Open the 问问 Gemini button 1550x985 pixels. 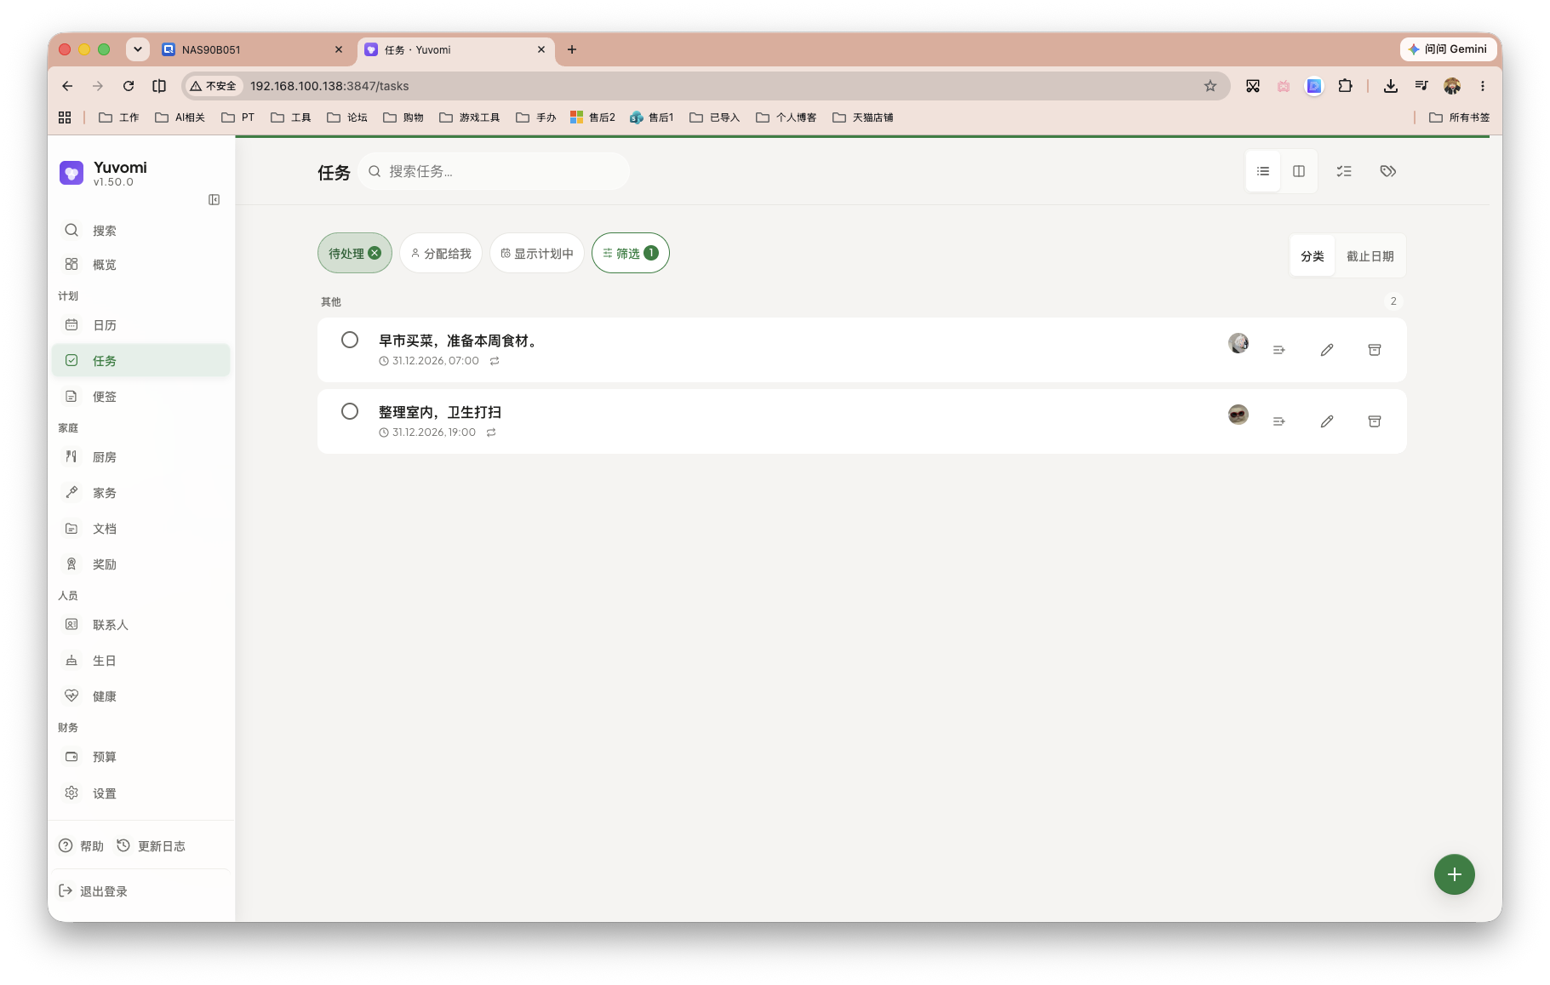coord(1448,49)
